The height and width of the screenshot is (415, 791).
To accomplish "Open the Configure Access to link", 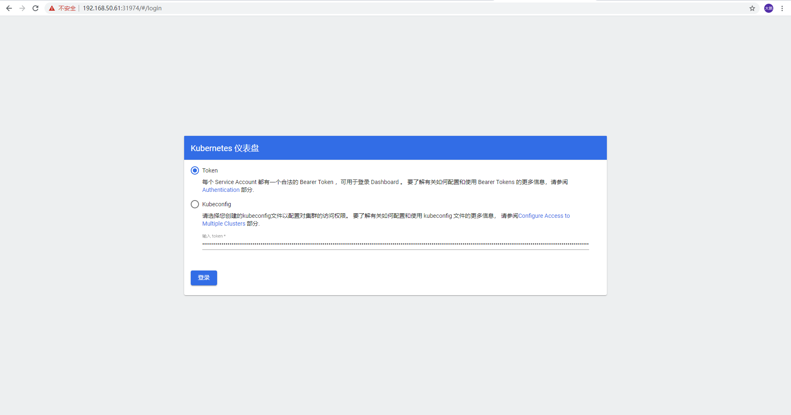I will click(x=544, y=216).
